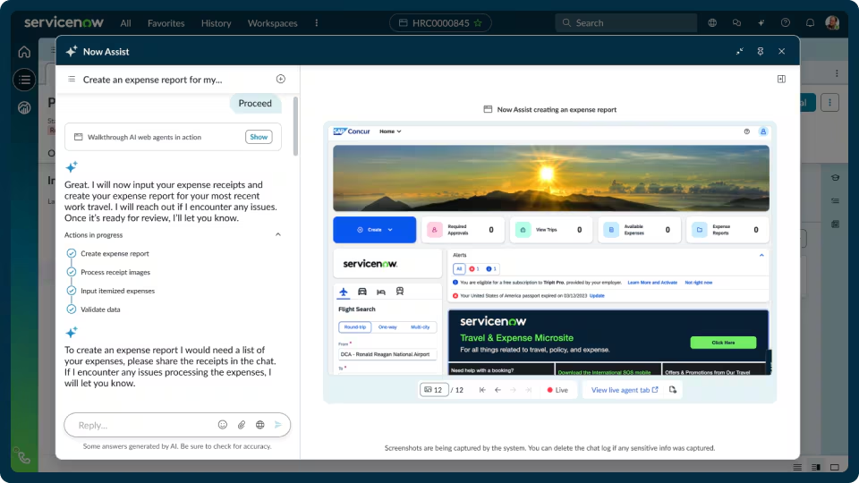Open the notifications bell
This screenshot has height=483, width=859.
810,23
